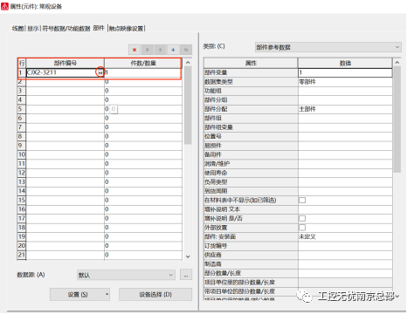
Task: Open the 数据源 (A) dropdown showing 默认
Action: (x=126, y=275)
